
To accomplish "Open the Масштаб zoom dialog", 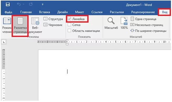I will [x=111, y=23].
